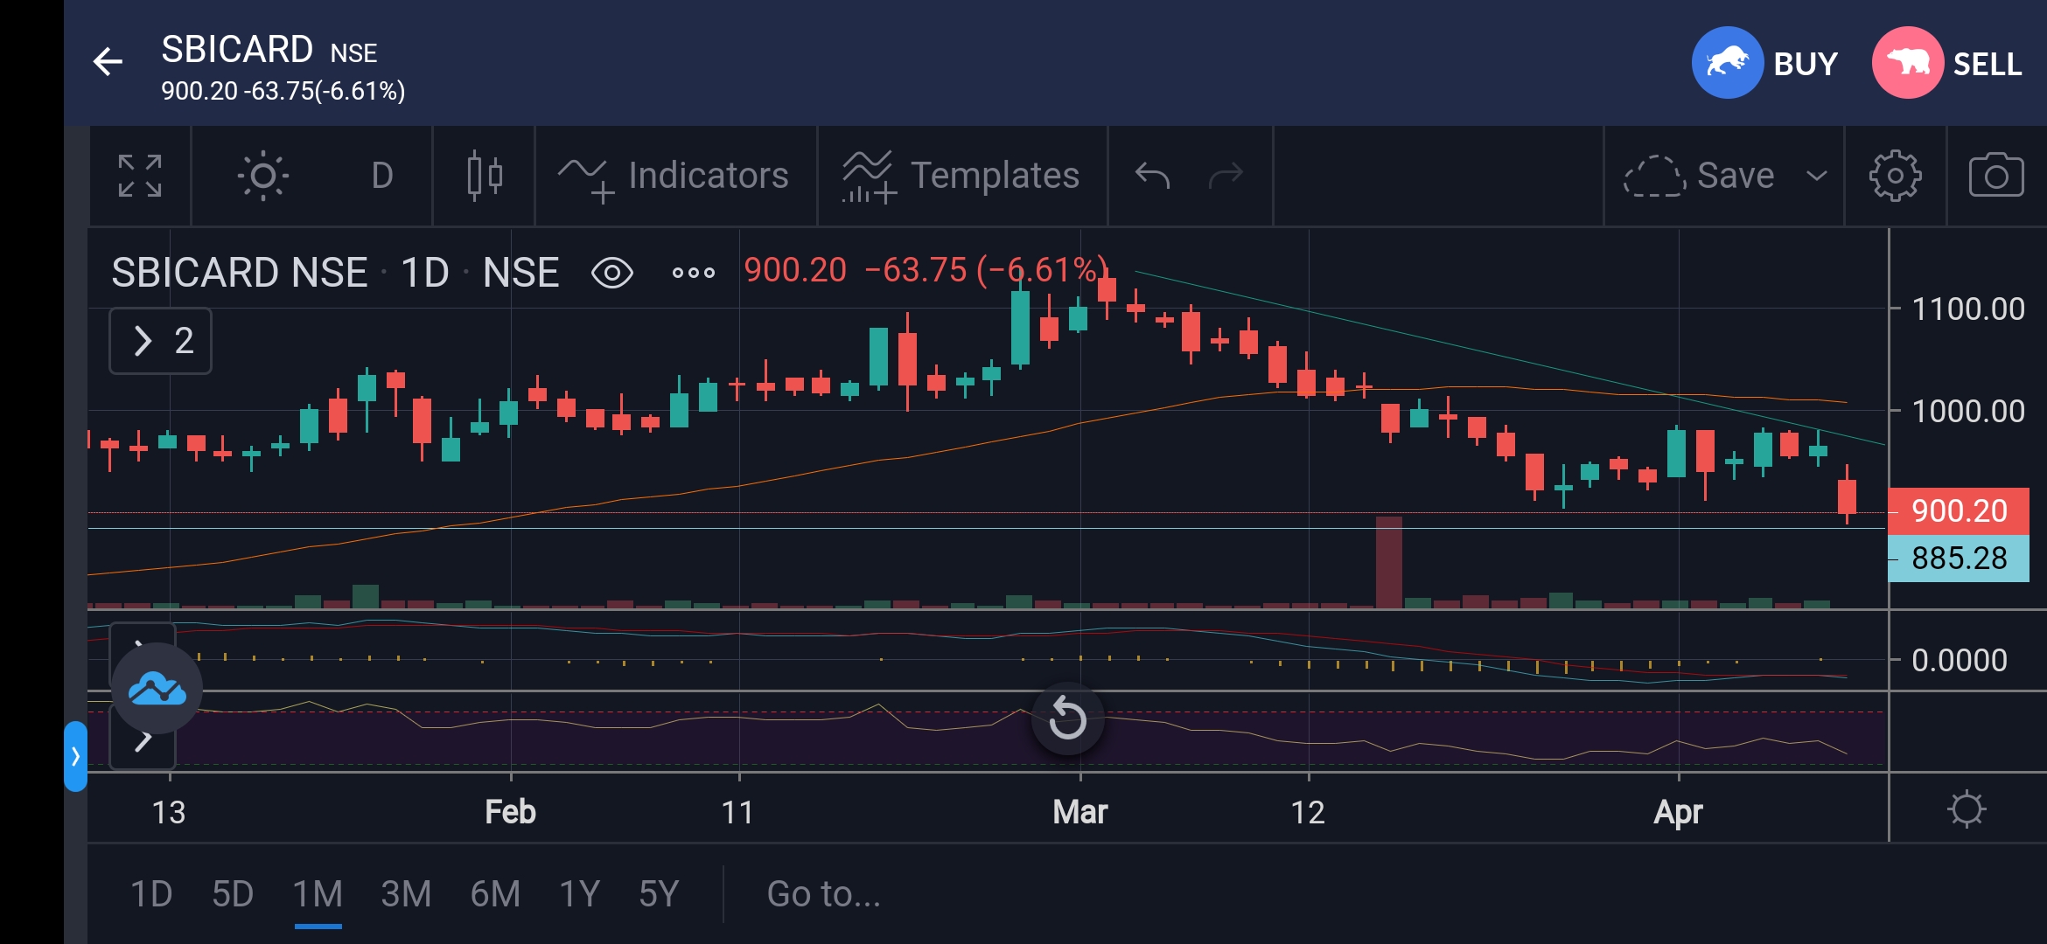Click the 885.28 horizontal line label

pyautogui.click(x=1958, y=558)
